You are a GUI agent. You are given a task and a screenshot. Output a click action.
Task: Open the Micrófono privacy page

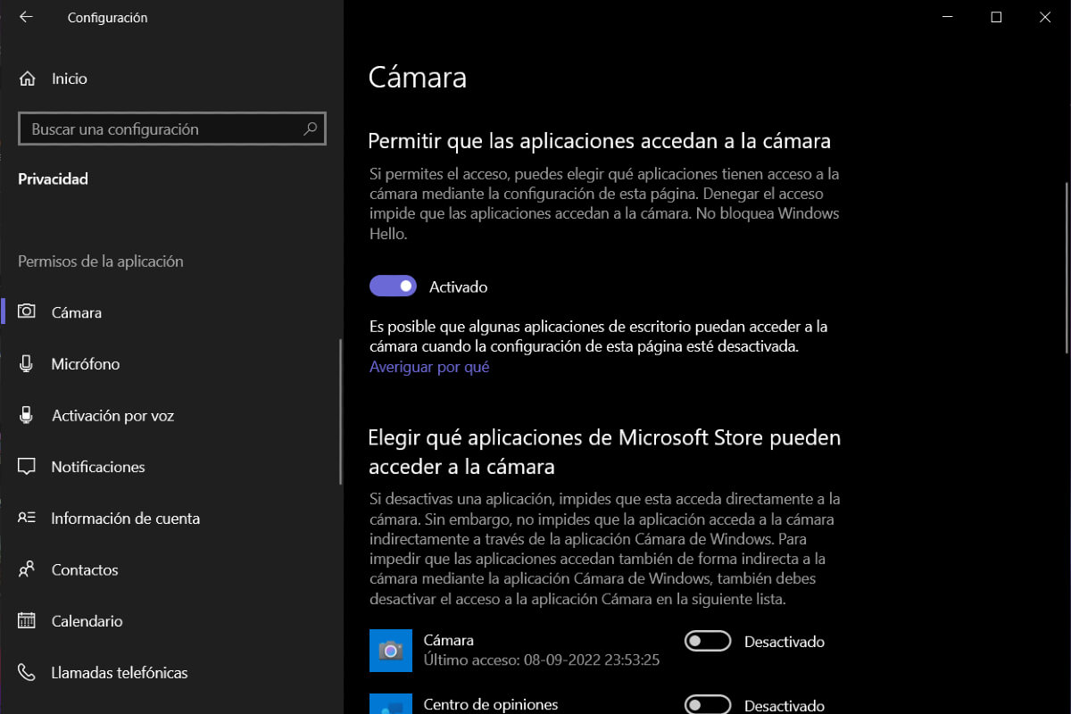[x=86, y=364]
